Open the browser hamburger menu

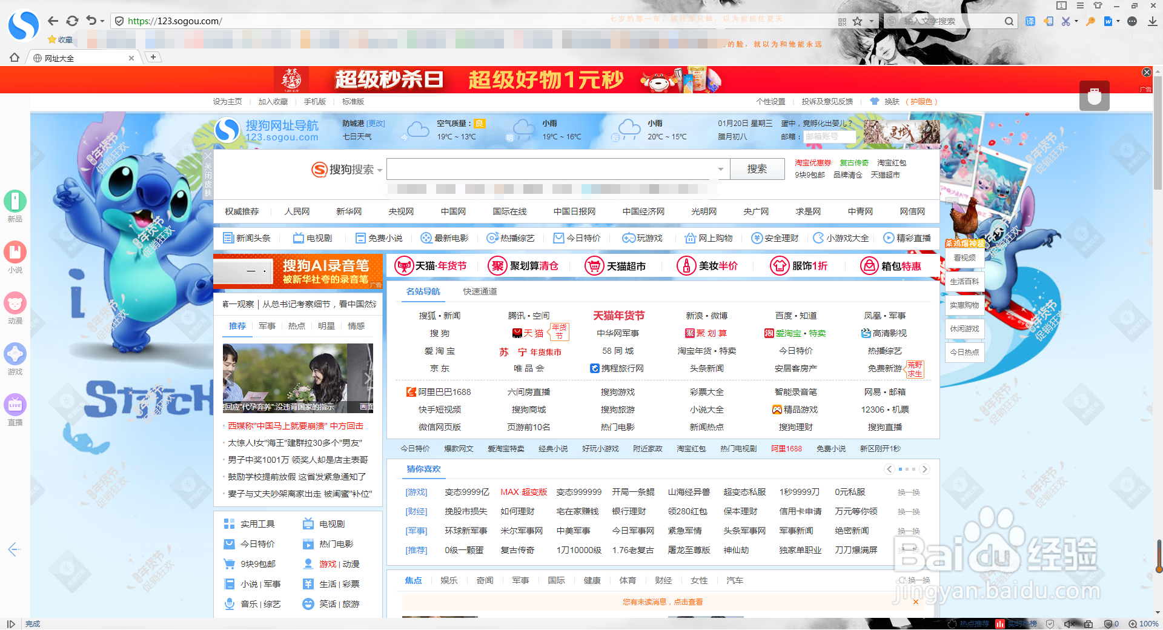click(1080, 5)
